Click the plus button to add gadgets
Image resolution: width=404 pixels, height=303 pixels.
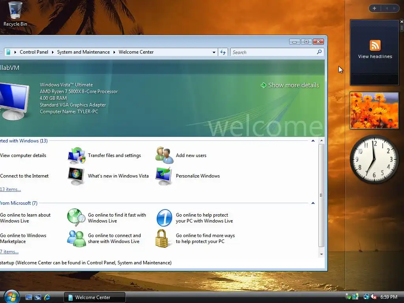pyautogui.click(x=374, y=8)
